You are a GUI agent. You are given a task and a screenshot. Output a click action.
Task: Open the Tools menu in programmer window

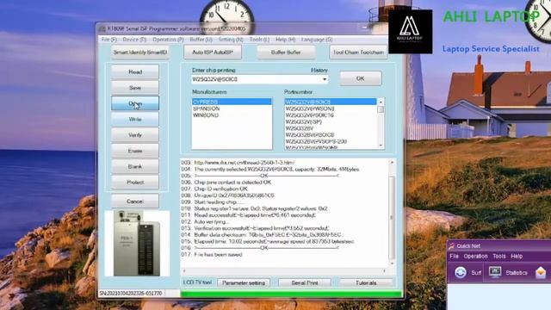(259, 40)
